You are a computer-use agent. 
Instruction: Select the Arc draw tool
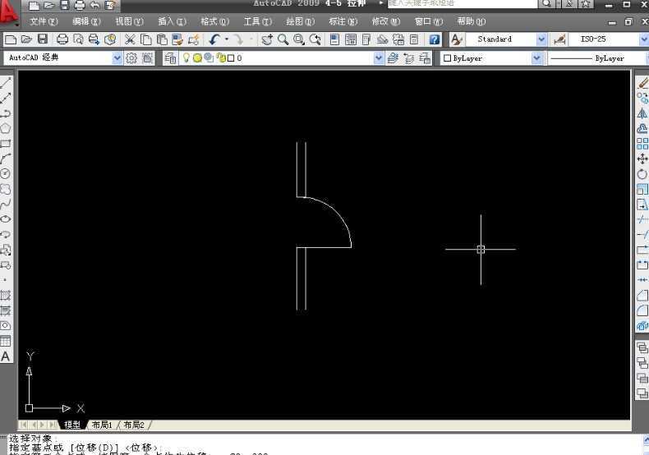(x=6, y=159)
